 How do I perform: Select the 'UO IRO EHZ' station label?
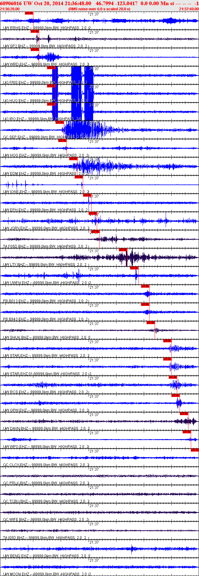click(x=14, y=119)
